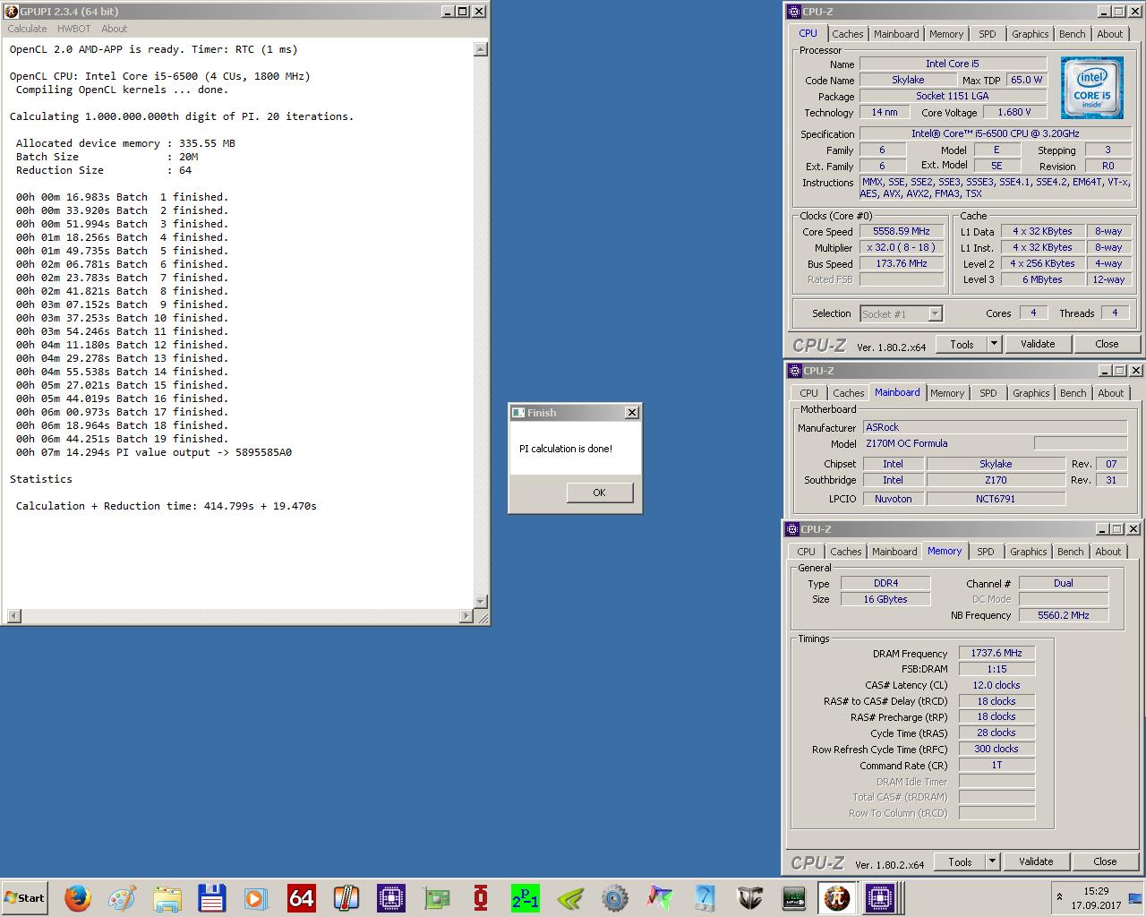Open About tab in Mainboard CPU-Z window
Viewport: 1146px width, 917px height.
tap(1110, 393)
